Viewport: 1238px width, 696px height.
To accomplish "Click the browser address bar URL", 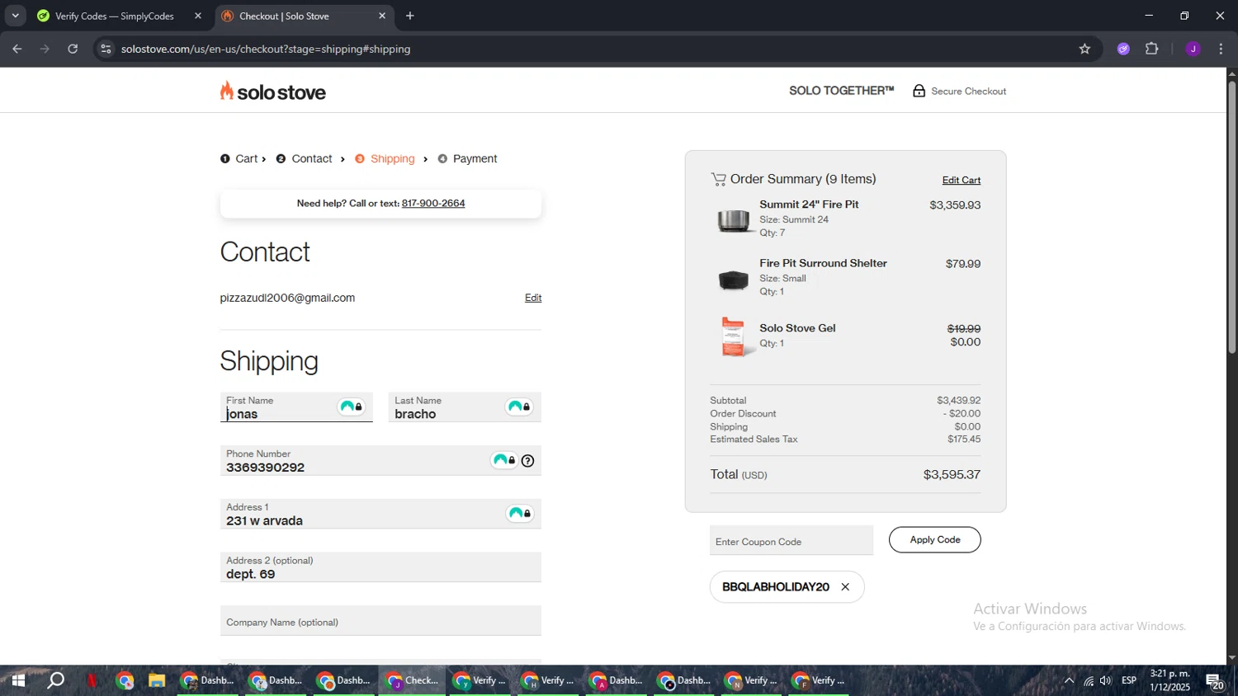I will pyautogui.click(x=266, y=49).
